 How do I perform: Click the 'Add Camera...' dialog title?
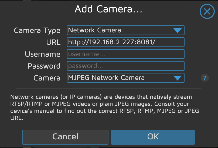[108, 10]
